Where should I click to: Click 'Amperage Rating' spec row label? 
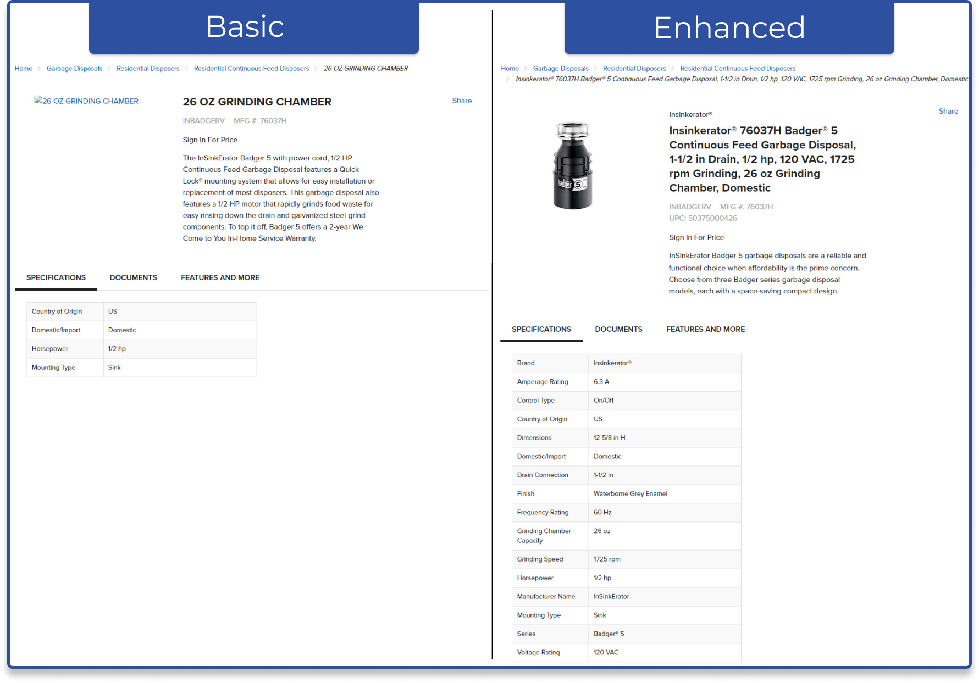(x=543, y=382)
